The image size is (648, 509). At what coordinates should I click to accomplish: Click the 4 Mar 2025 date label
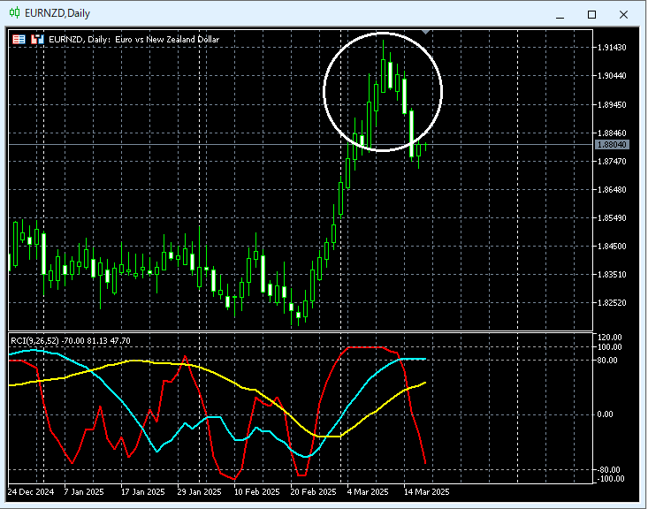[x=368, y=492]
